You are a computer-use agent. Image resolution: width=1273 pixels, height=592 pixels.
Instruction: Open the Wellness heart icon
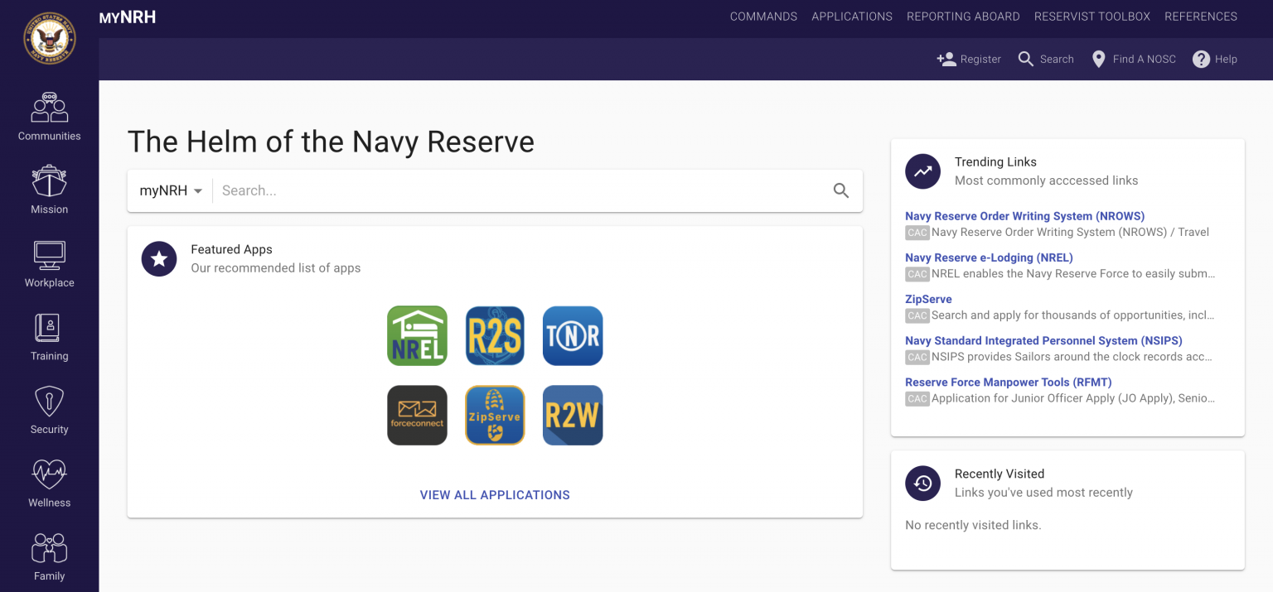[x=50, y=474]
